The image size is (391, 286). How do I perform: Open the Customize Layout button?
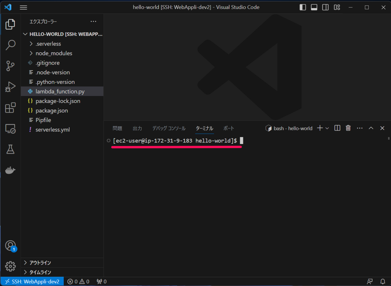(x=337, y=7)
